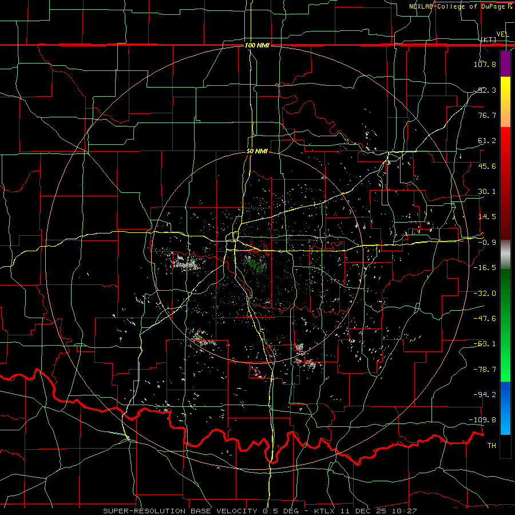The height and width of the screenshot is (515, 515).
Task: Select the 76.7 velocity scale value
Action: (x=487, y=115)
